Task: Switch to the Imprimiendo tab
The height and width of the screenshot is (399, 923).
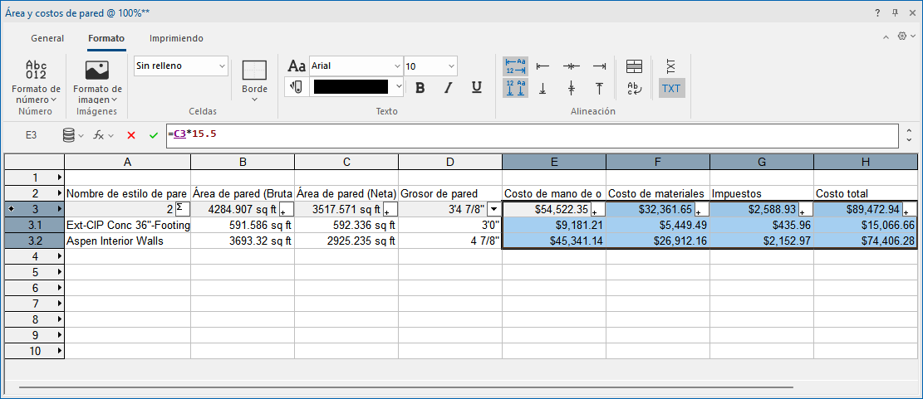Action: click(176, 38)
